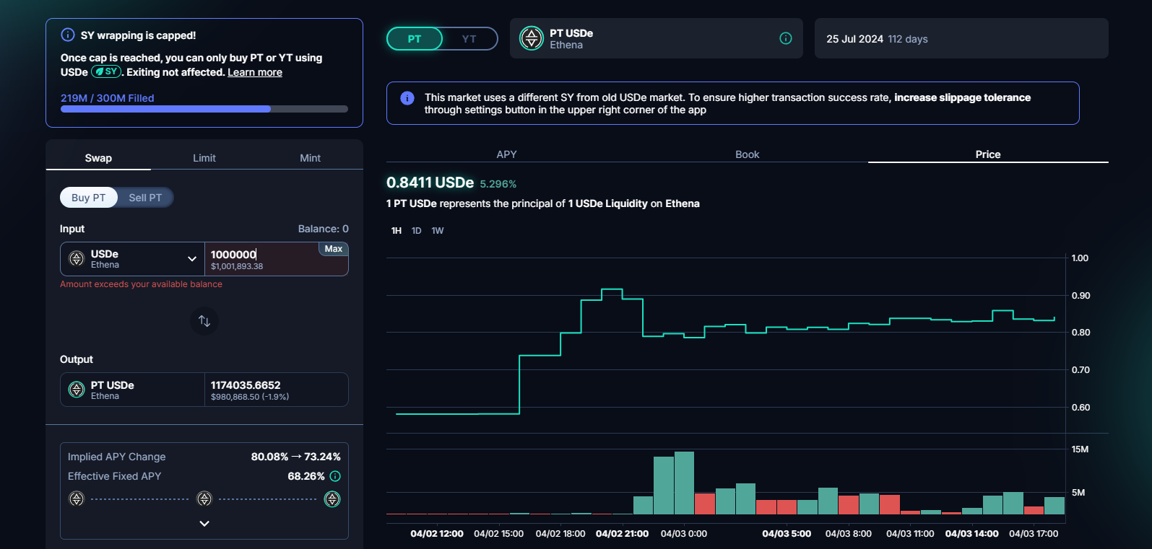This screenshot has width=1152, height=549.
Task: Select the Sell PT option
Action: click(145, 198)
